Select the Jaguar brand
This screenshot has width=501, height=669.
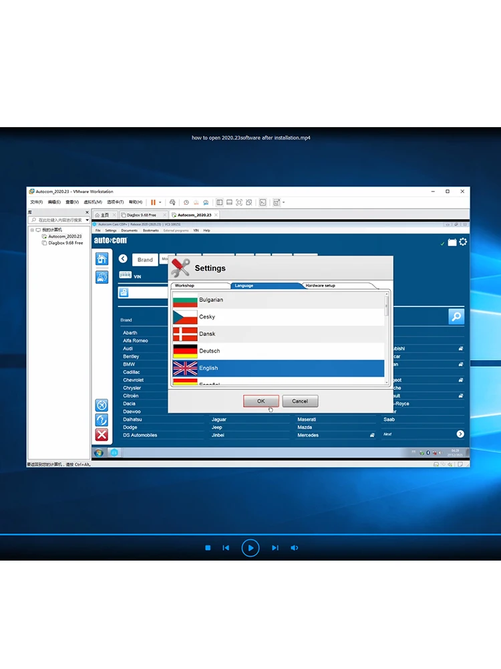tap(219, 419)
